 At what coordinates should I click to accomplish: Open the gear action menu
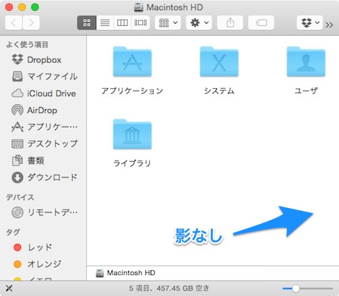coord(199,22)
